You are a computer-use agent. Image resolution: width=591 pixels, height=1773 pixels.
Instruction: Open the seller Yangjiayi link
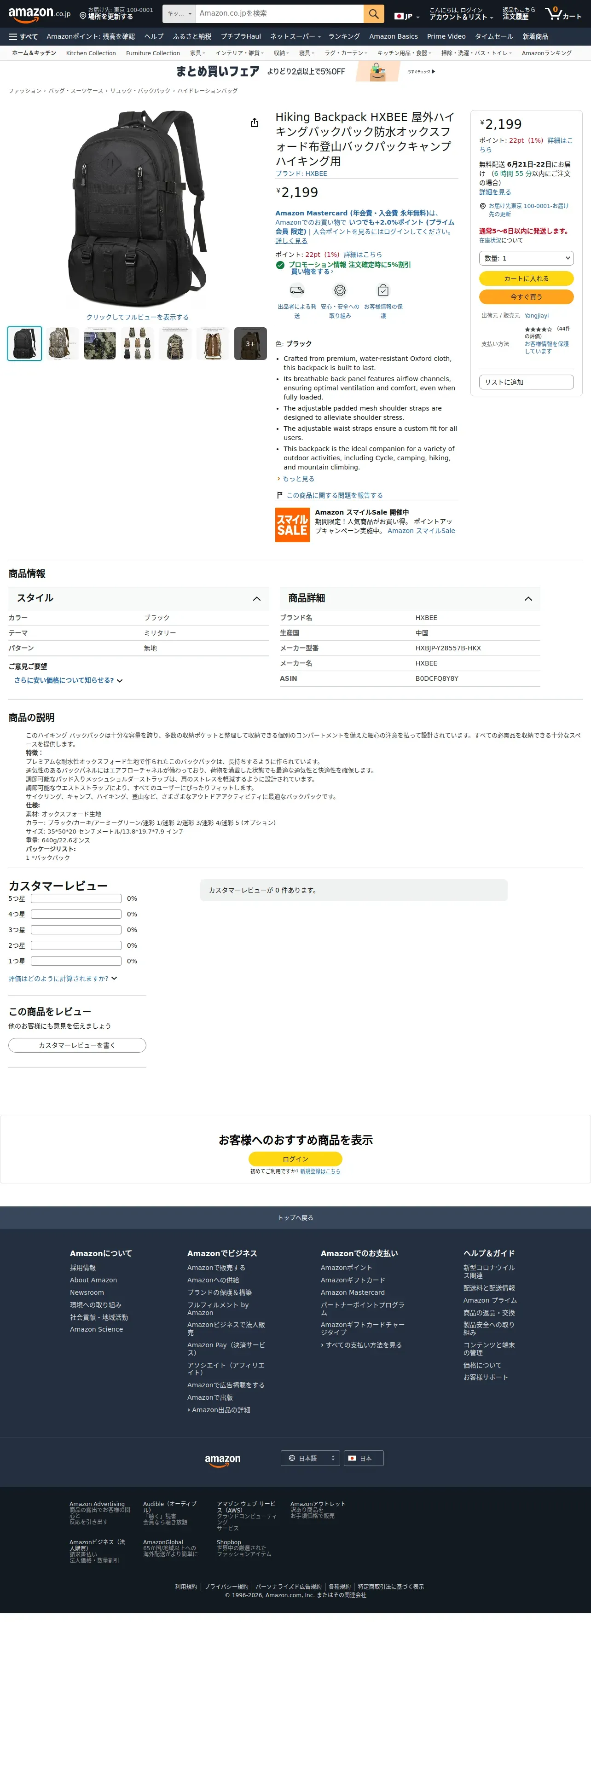(537, 315)
